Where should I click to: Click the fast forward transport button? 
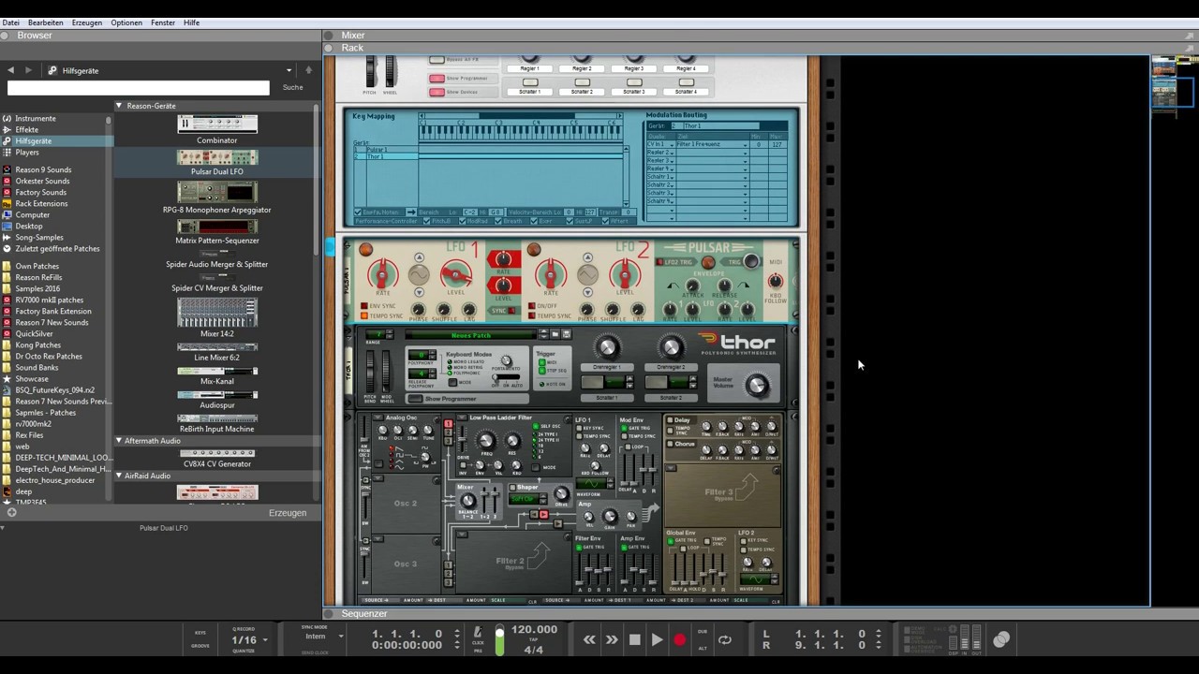coord(612,640)
